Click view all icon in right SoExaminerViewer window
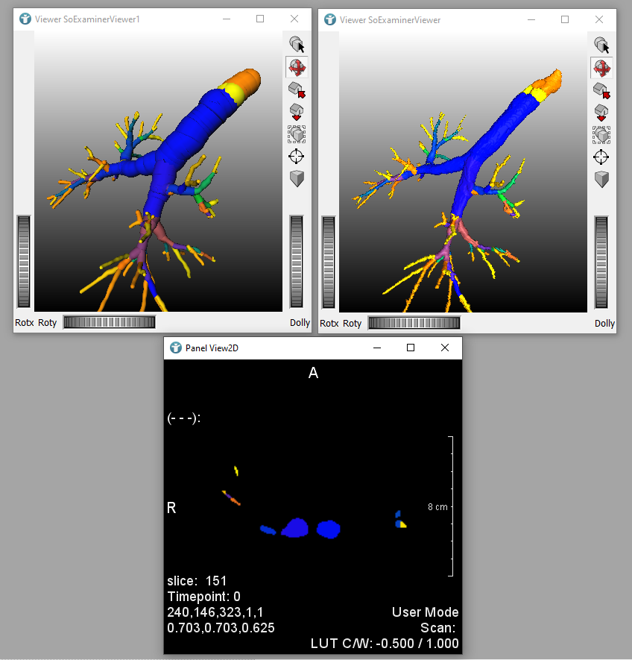Screen dimensions: 632x660 coord(601,134)
